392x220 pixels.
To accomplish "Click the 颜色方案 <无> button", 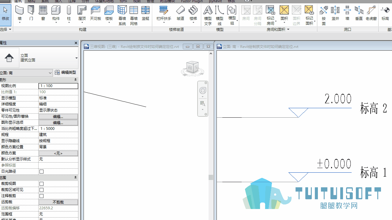I will point(58,153).
